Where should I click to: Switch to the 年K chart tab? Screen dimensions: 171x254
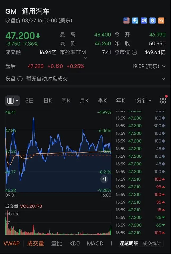(121, 101)
